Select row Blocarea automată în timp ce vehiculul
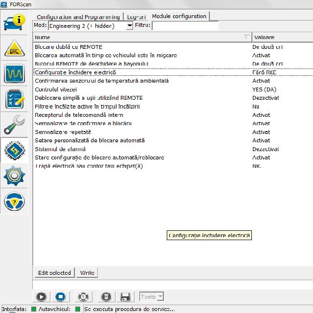 pyautogui.click(x=173, y=55)
